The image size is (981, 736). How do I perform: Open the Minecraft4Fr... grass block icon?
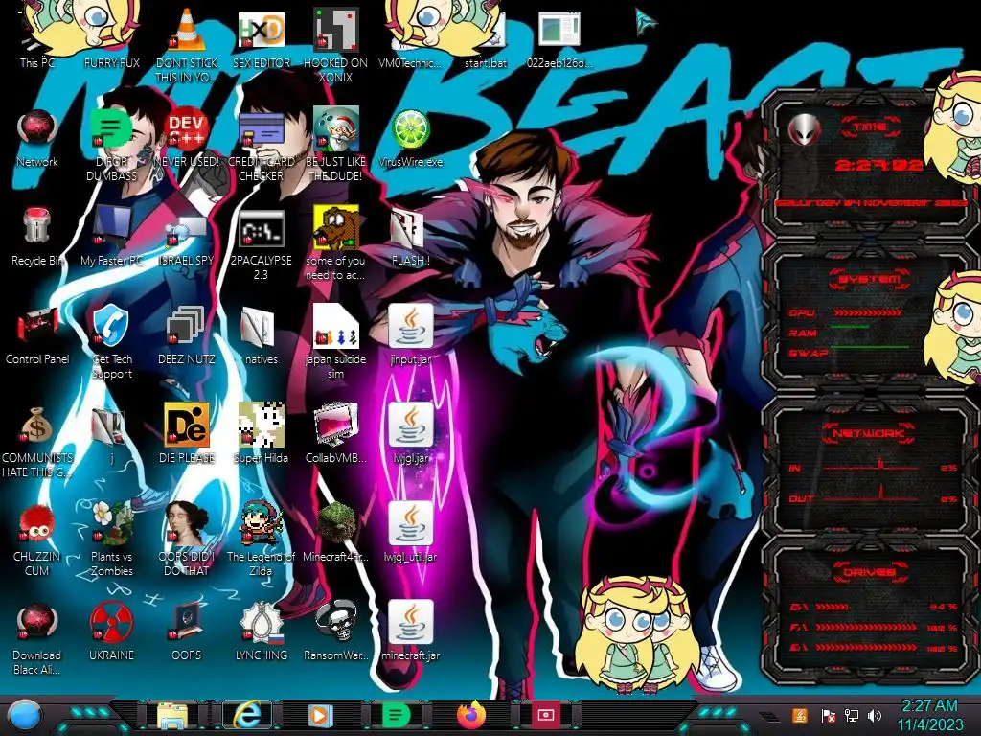coord(335,533)
